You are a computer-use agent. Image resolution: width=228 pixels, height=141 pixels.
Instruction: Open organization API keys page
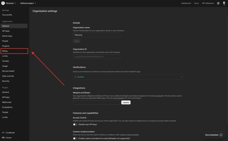[x=6, y=31]
